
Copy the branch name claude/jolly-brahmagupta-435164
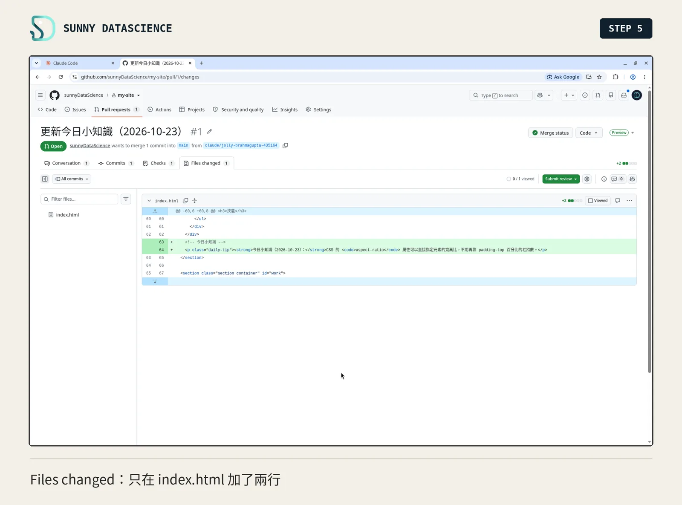[285, 145]
